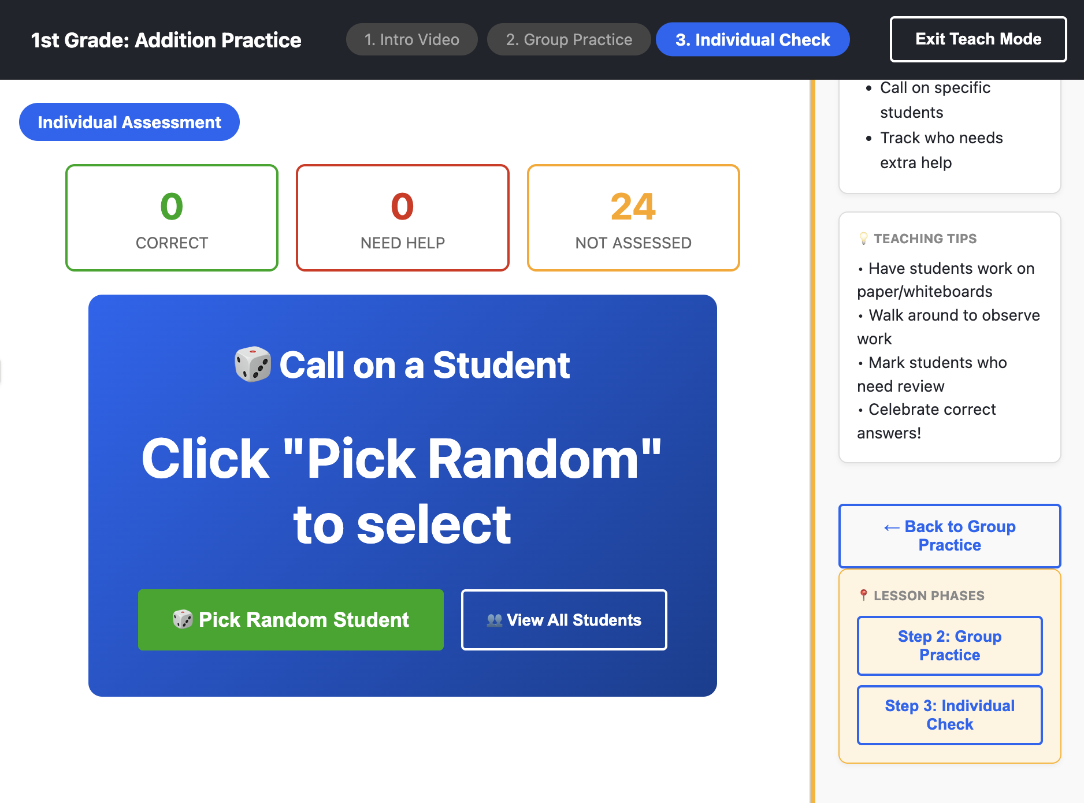Click the Individual Assessment badge

129,122
